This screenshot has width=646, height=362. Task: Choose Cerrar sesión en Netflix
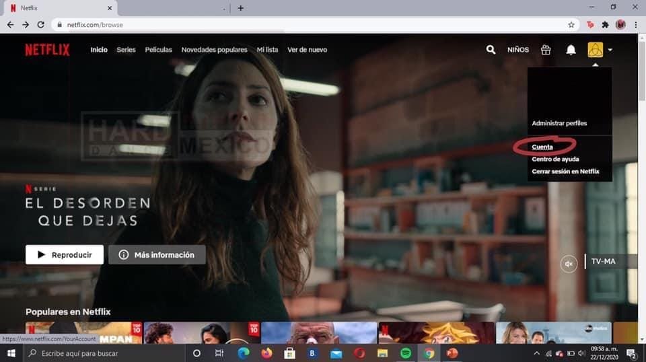pyautogui.click(x=565, y=172)
